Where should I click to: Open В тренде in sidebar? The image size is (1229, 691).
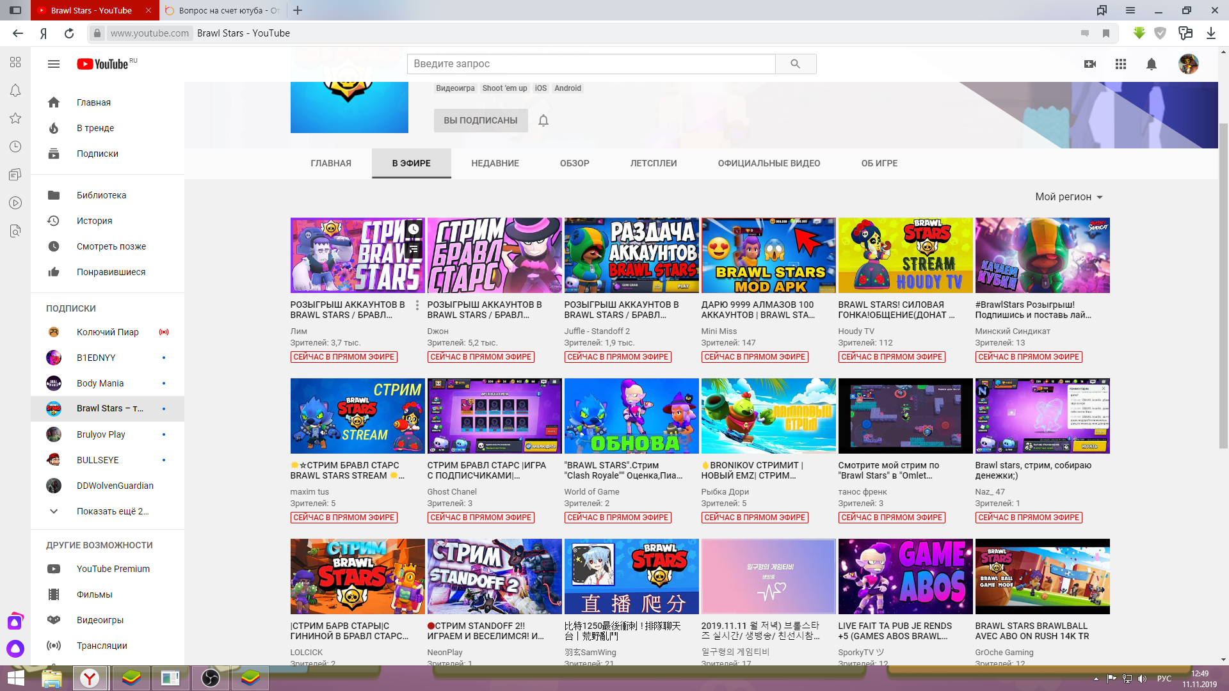coord(95,128)
